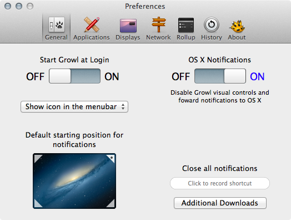
Task: Click the zoom window button
Action: pyautogui.click(x=30, y=6)
